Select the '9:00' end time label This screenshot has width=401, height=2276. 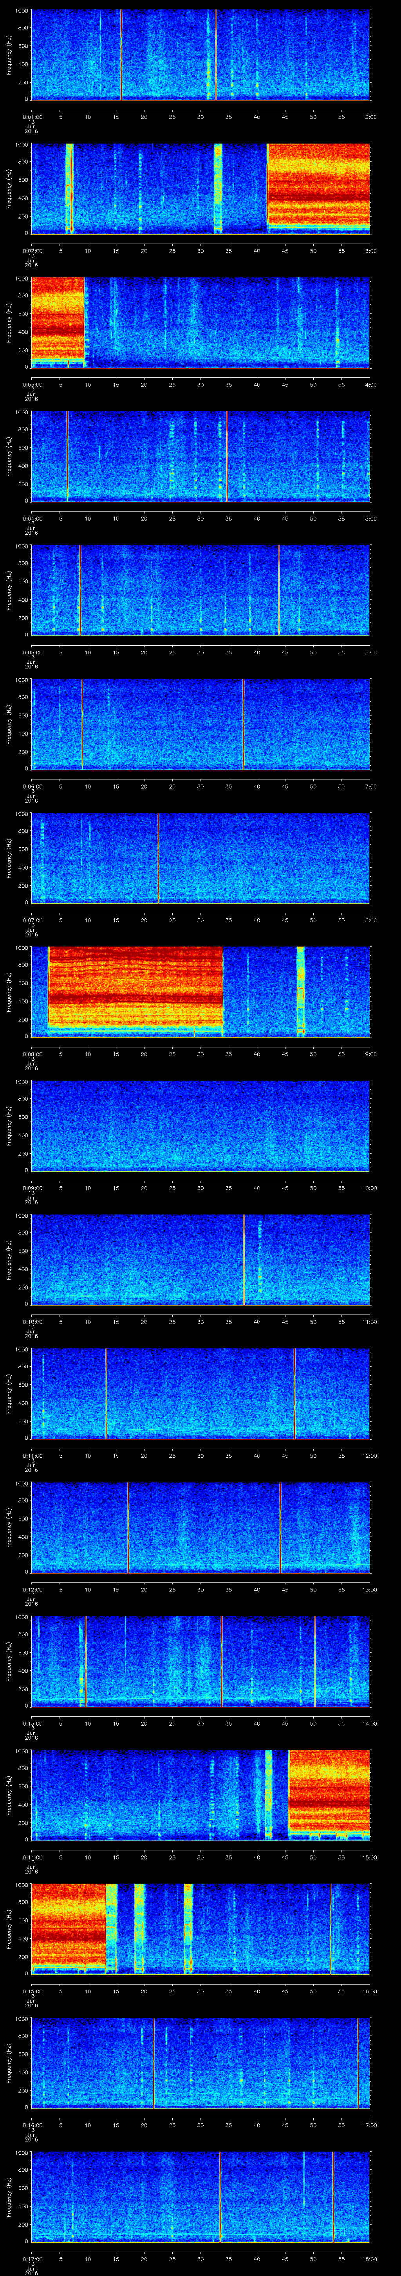click(370, 1054)
